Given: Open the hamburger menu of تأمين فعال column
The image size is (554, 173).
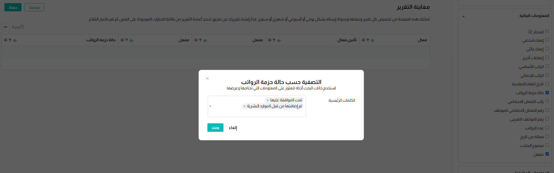Looking at the screenshot, I should point(270,40).
